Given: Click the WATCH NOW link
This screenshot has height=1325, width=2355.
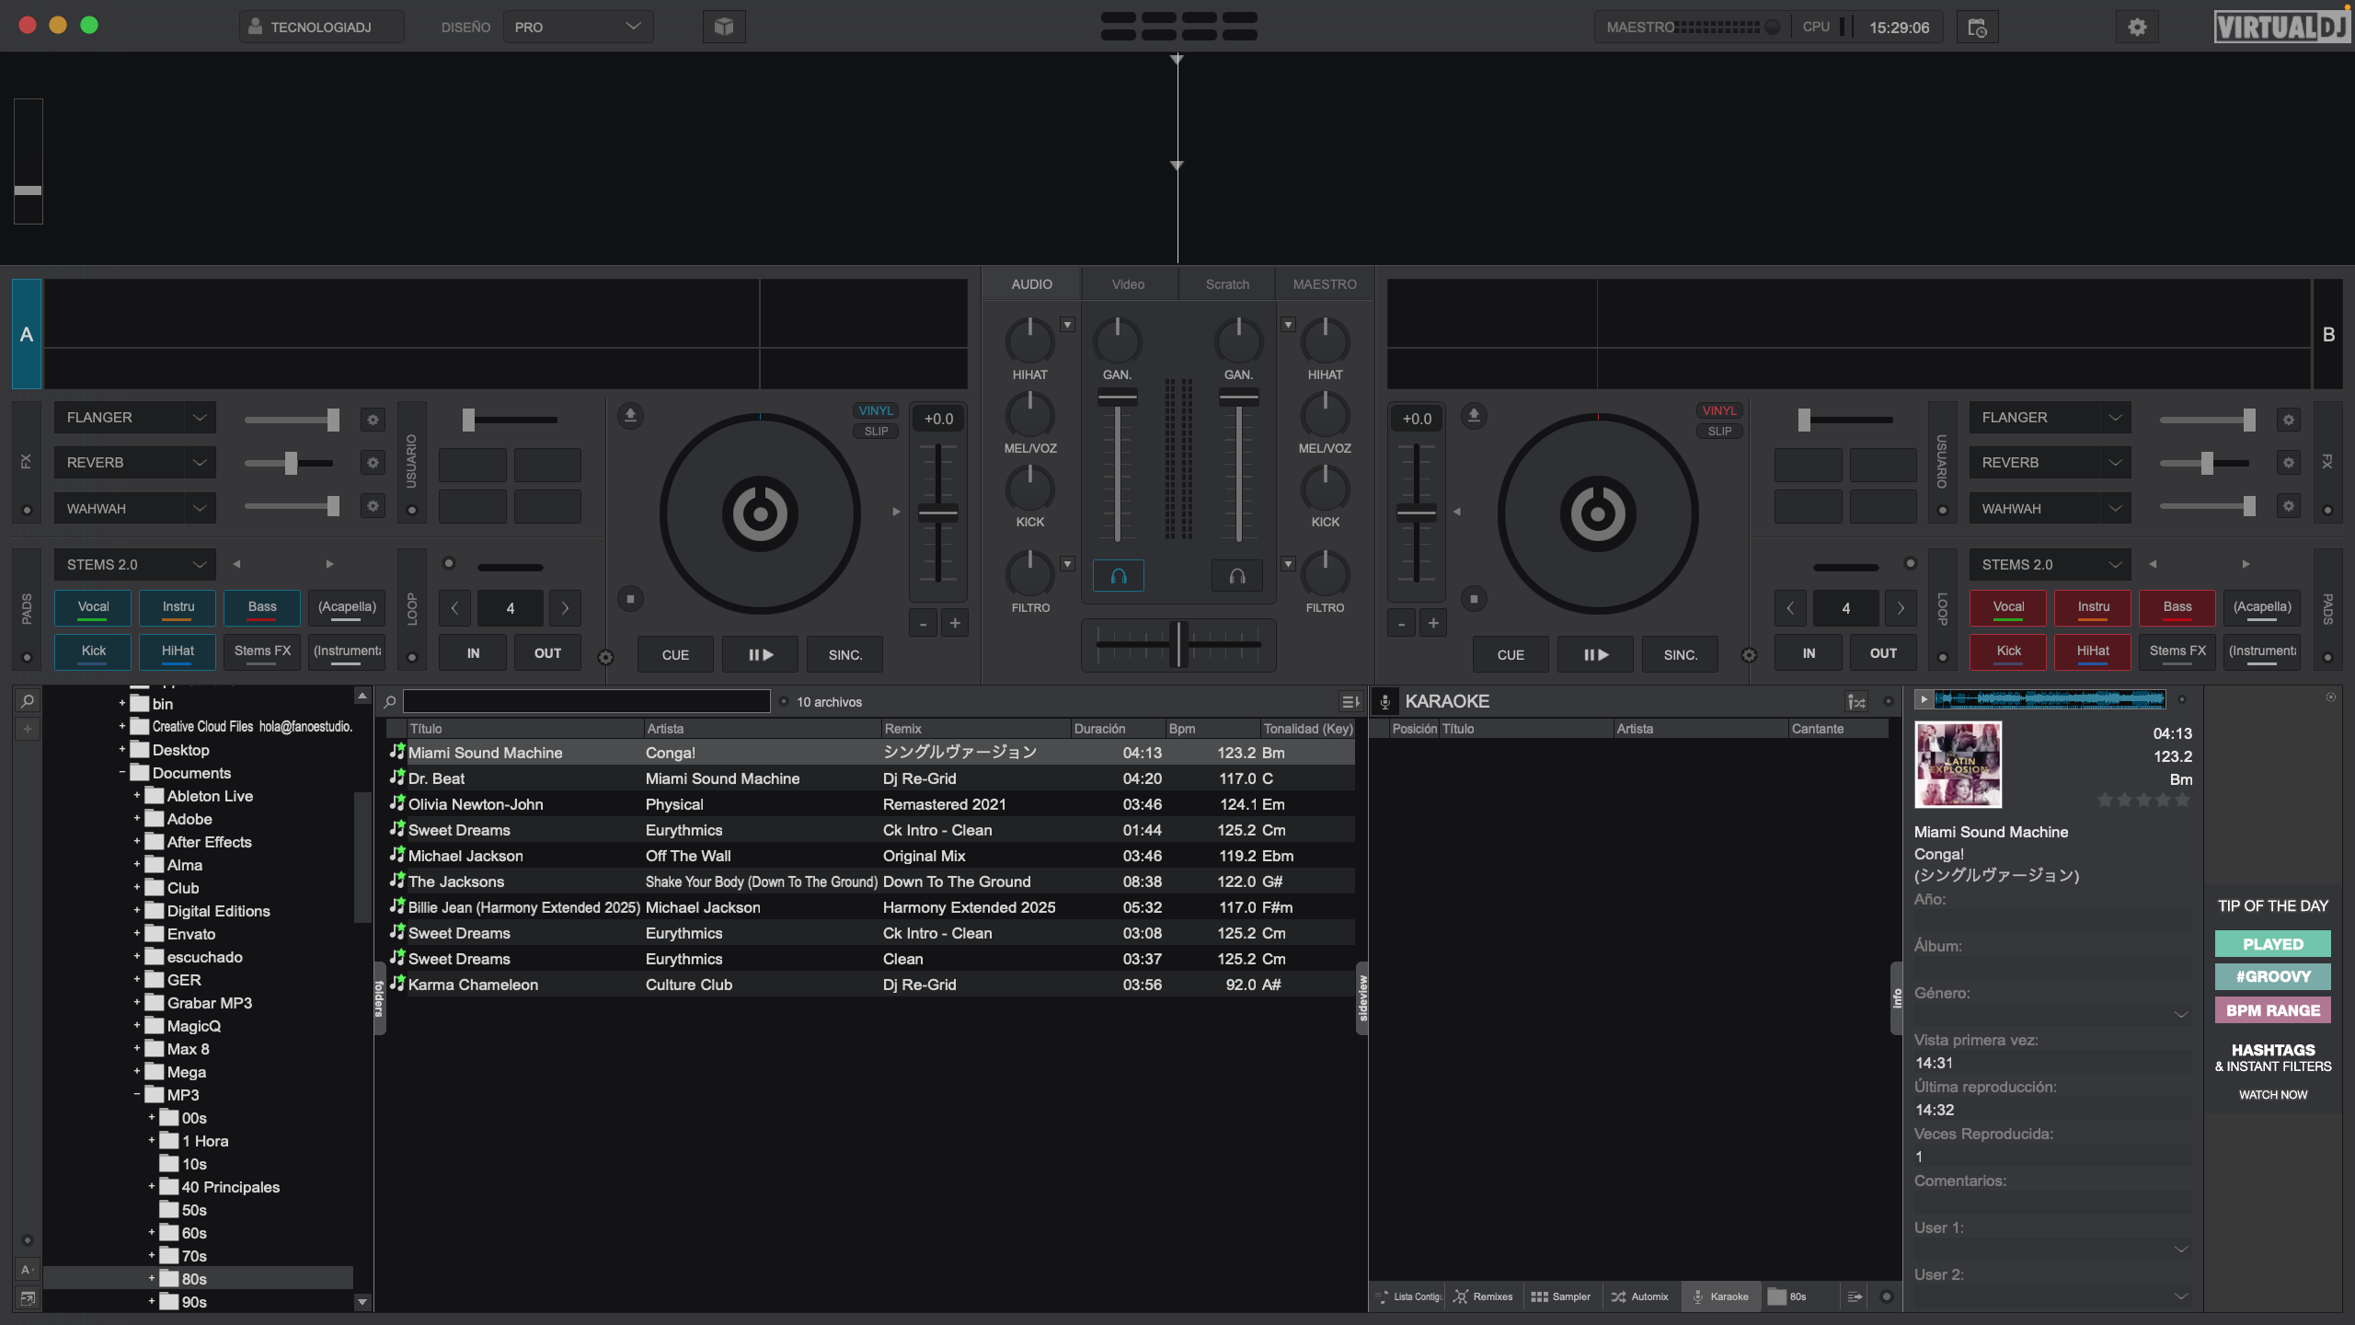Looking at the screenshot, I should [2272, 1095].
